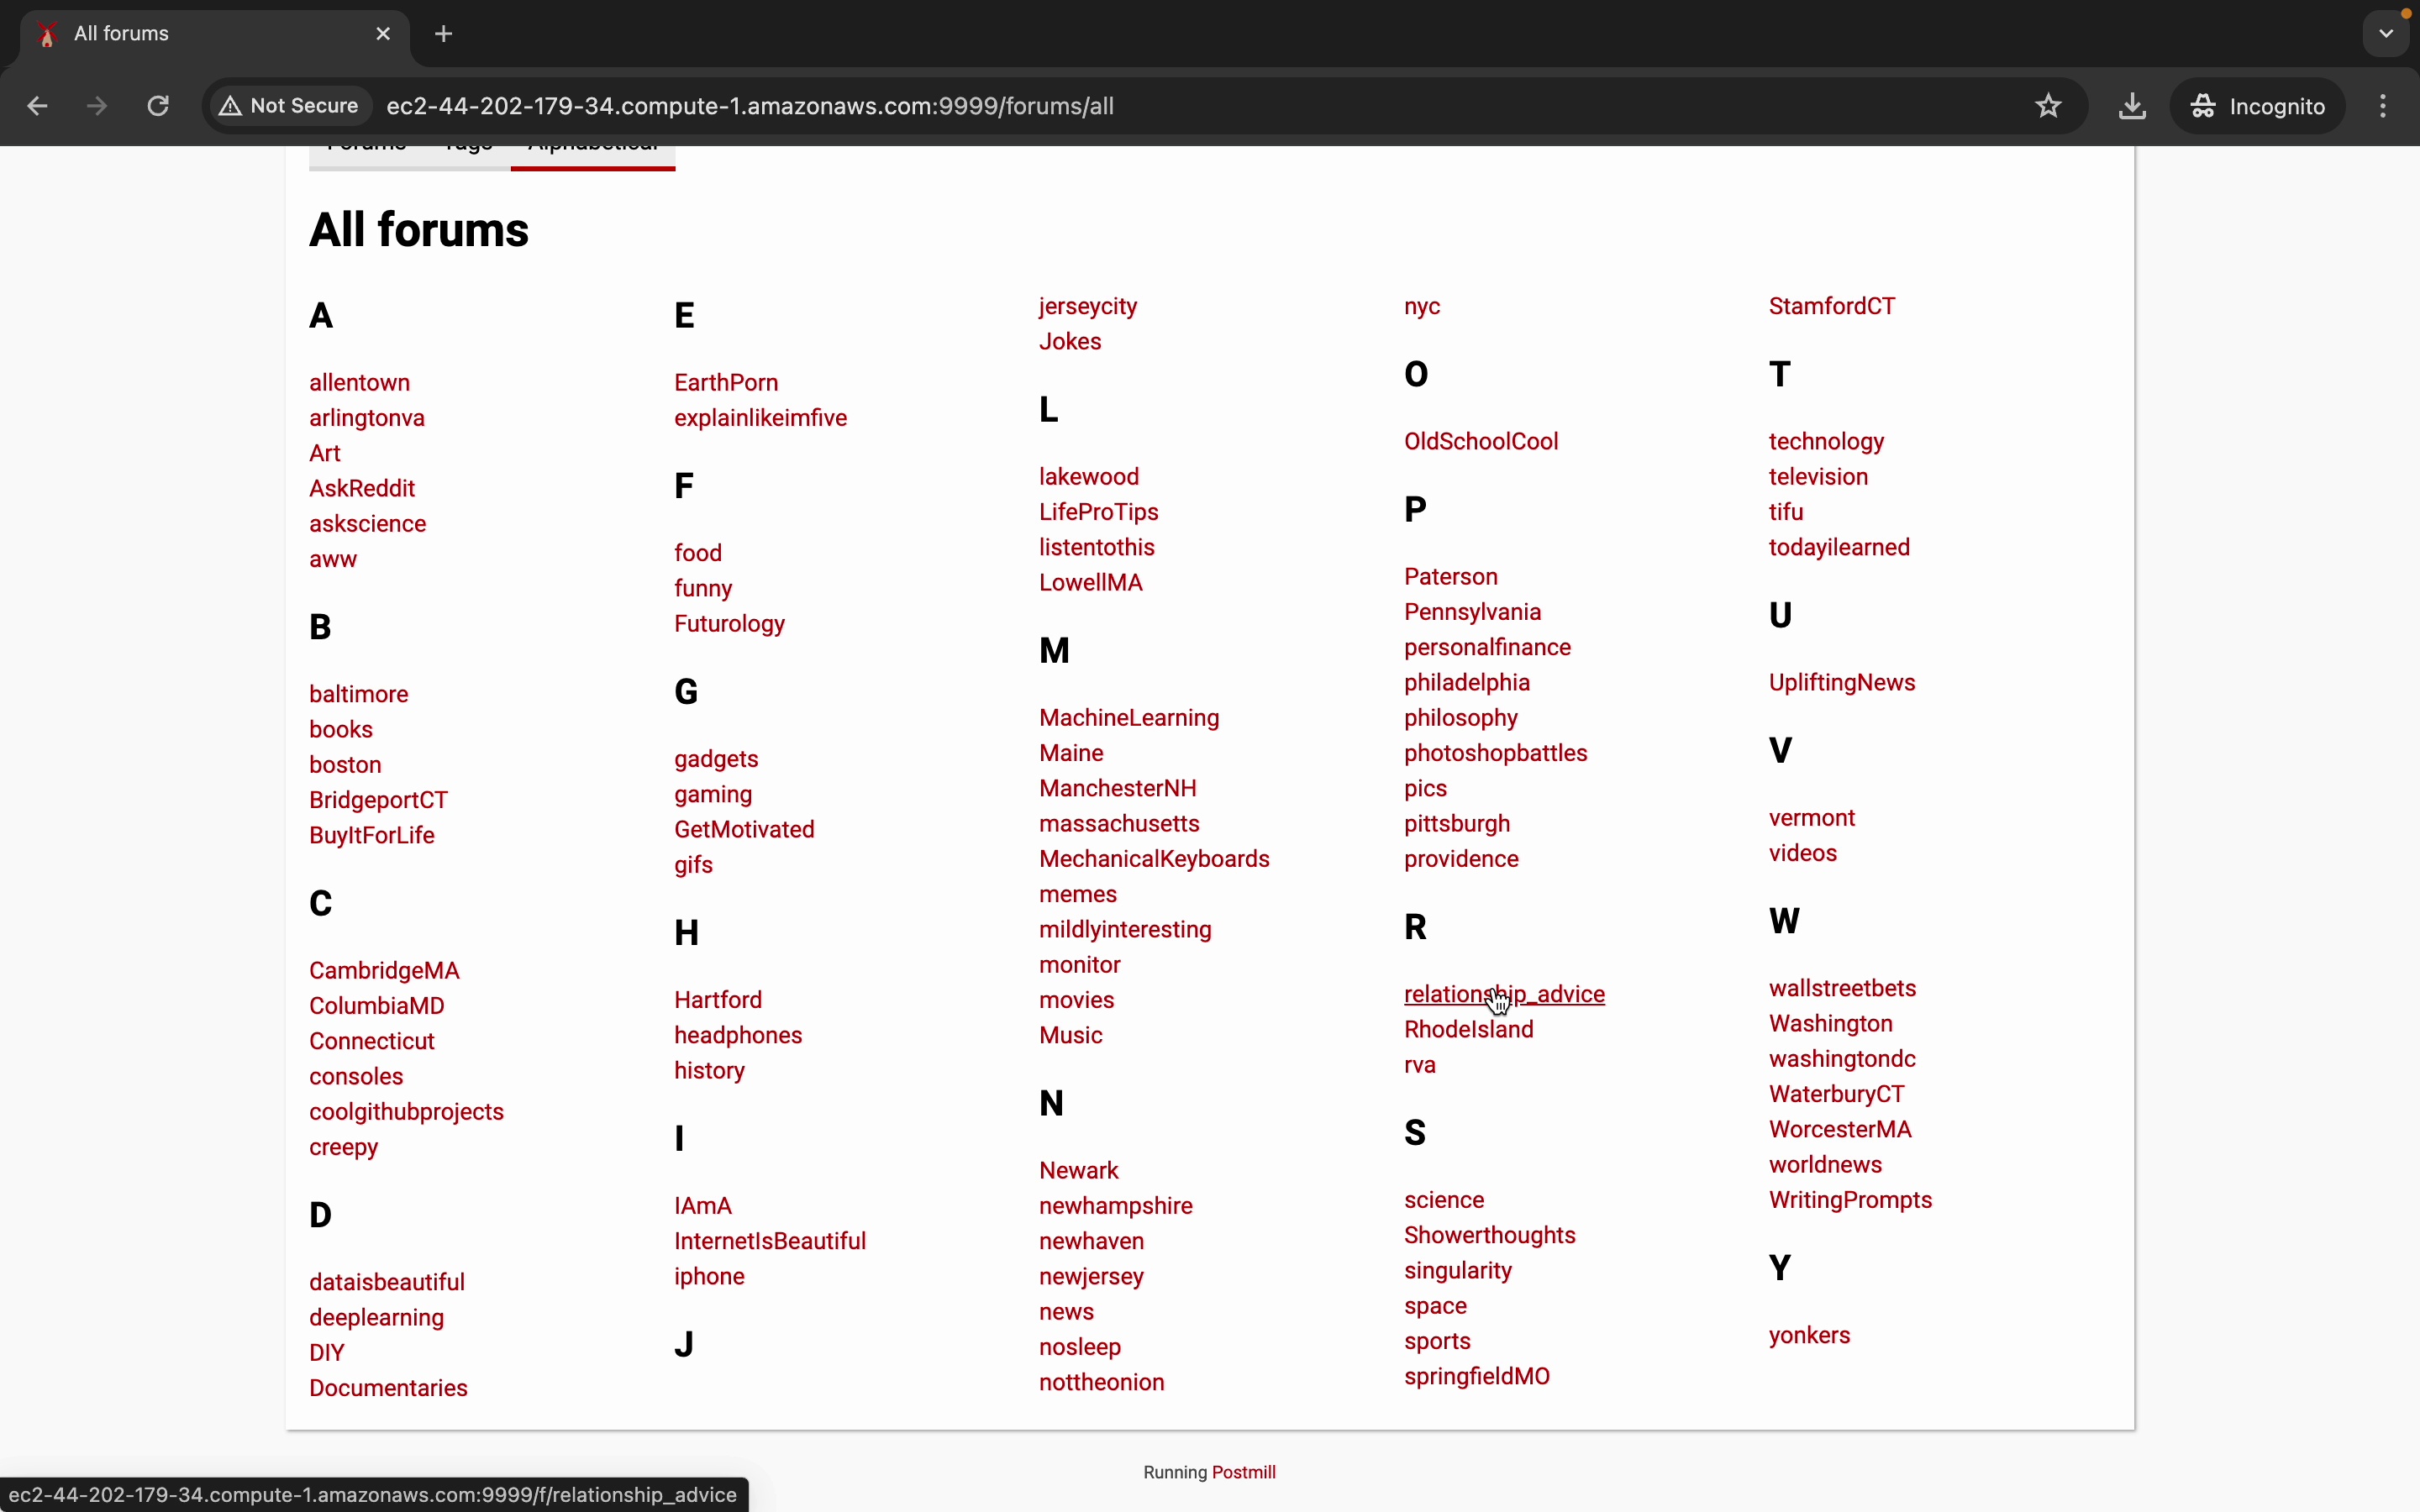The width and height of the screenshot is (2420, 1512).
Task: Click the Postmill footer link
Action: pos(1243,1472)
